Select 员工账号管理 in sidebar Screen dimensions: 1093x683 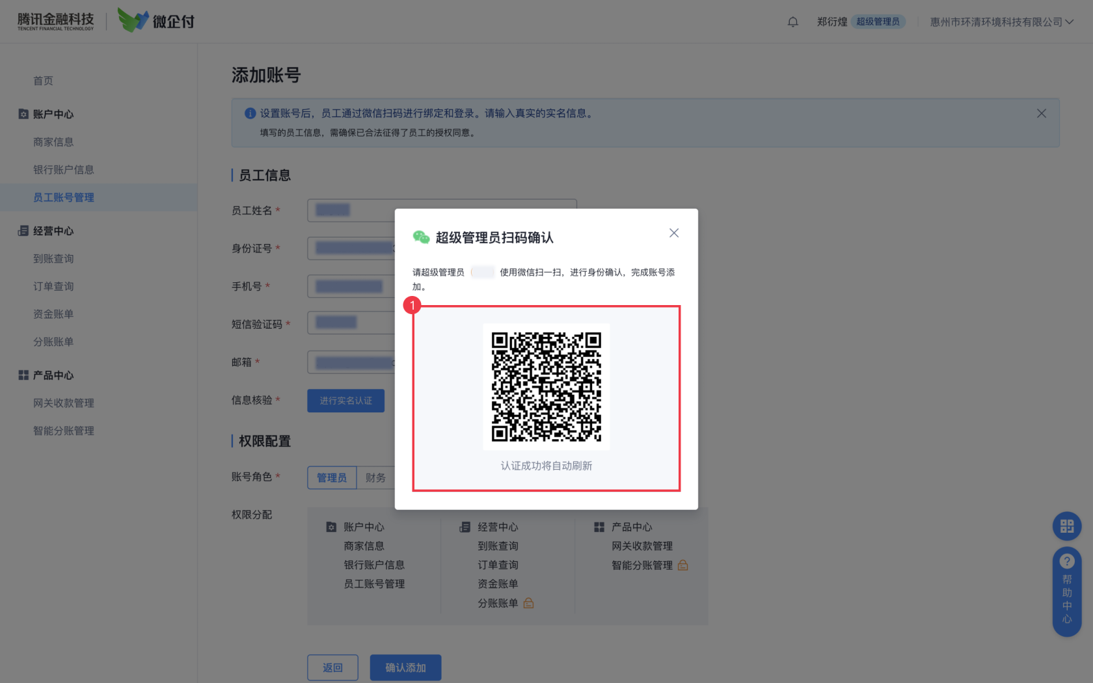pyautogui.click(x=98, y=197)
